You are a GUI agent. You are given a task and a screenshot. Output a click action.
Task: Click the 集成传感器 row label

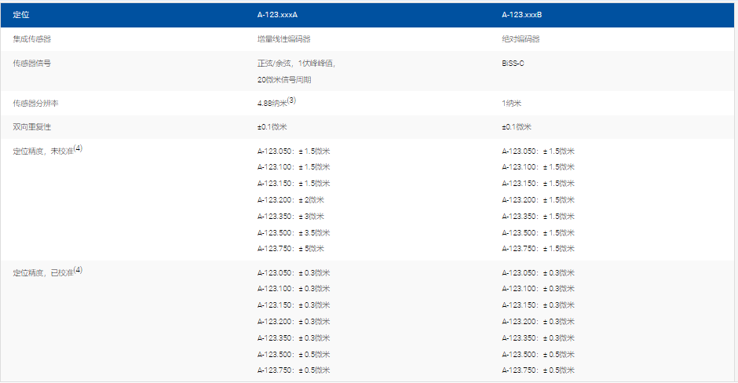point(32,39)
